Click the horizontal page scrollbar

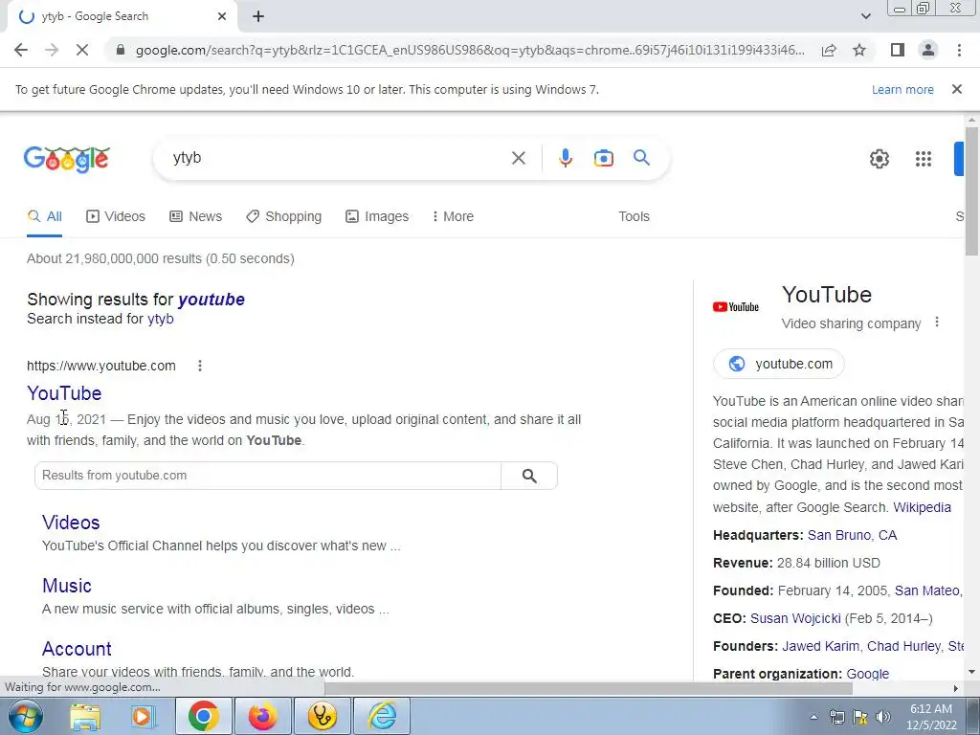pos(589,688)
